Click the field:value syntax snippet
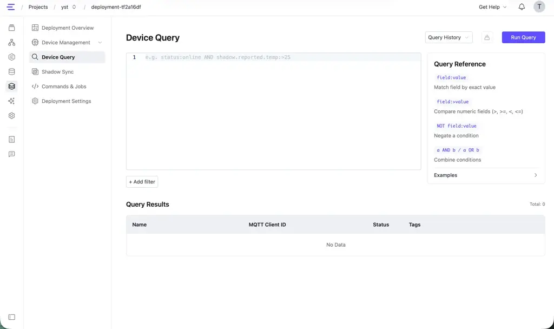This screenshot has width=554, height=329. (x=451, y=77)
